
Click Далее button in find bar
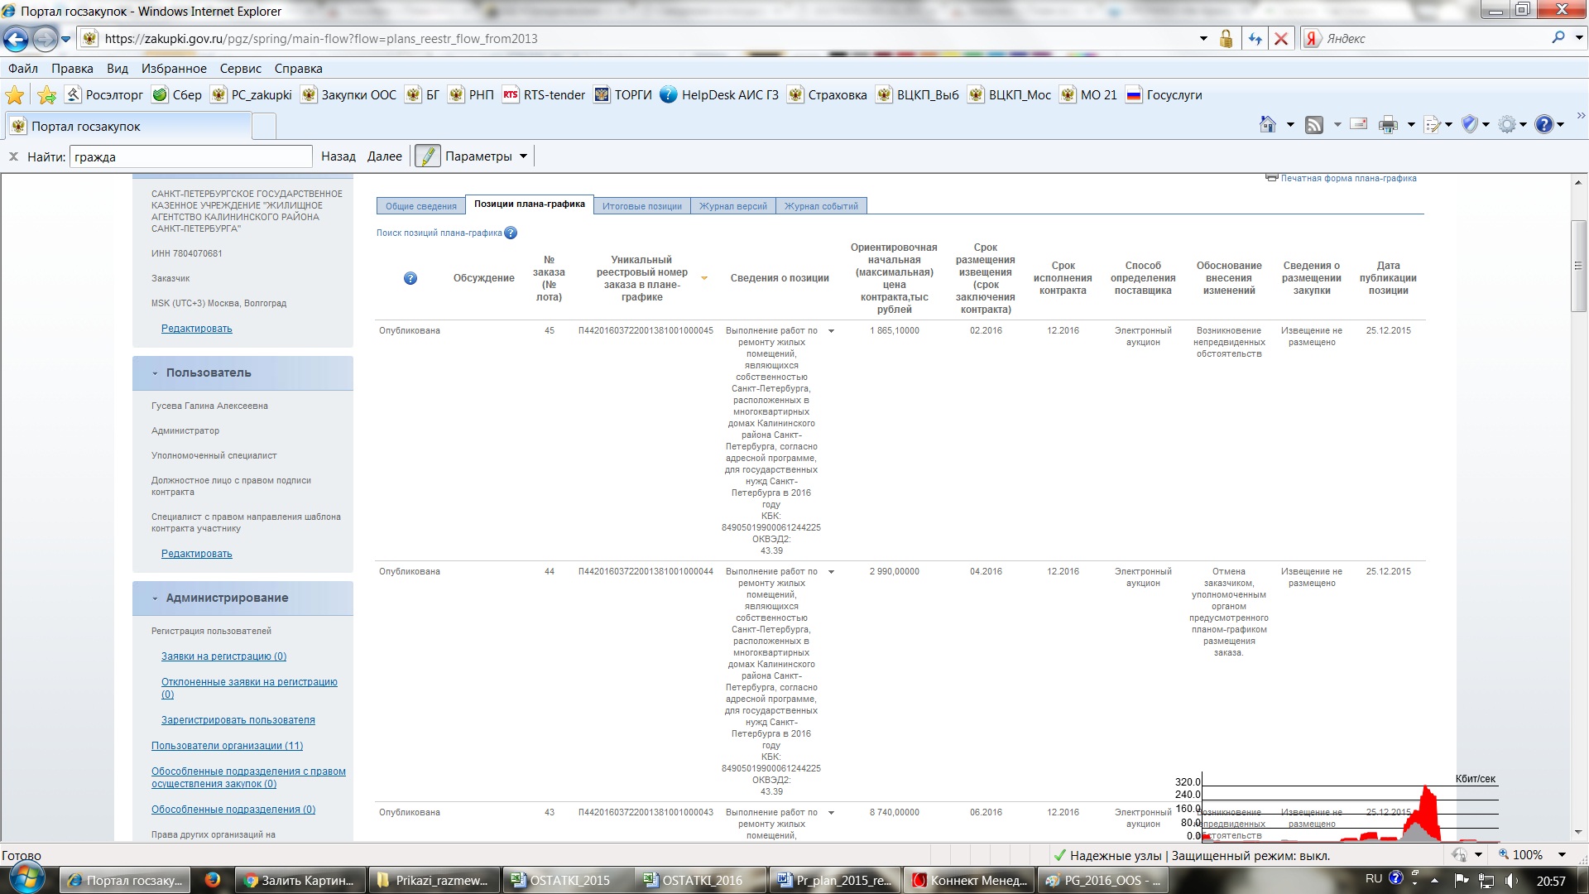384,156
